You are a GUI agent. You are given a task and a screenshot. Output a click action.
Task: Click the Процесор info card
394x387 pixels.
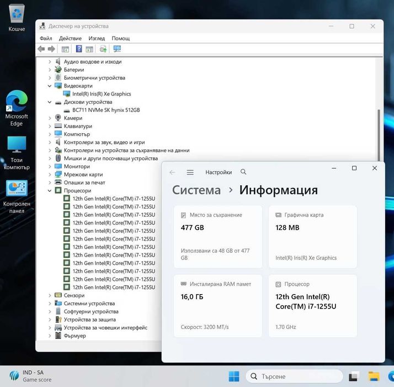pos(312,306)
